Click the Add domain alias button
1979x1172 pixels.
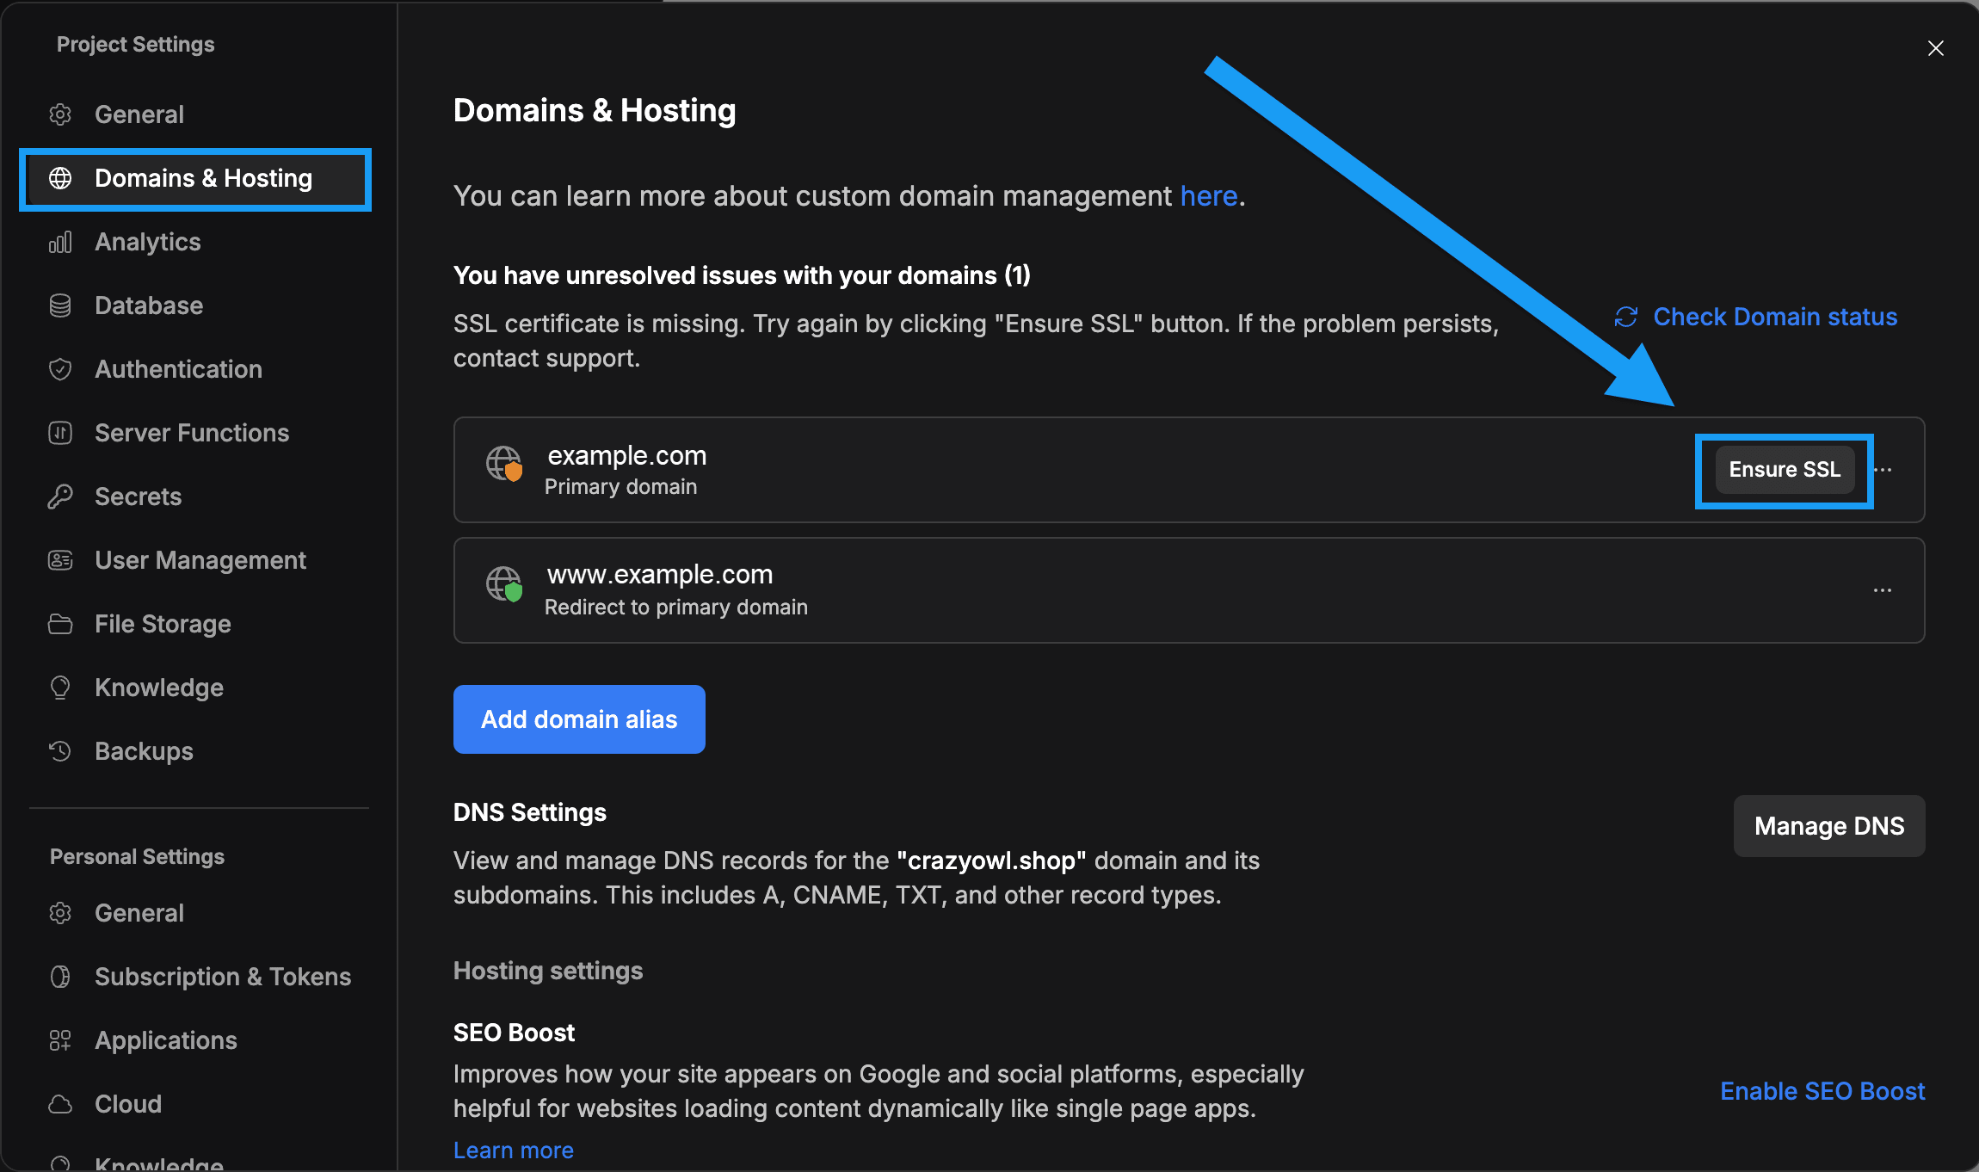click(578, 719)
